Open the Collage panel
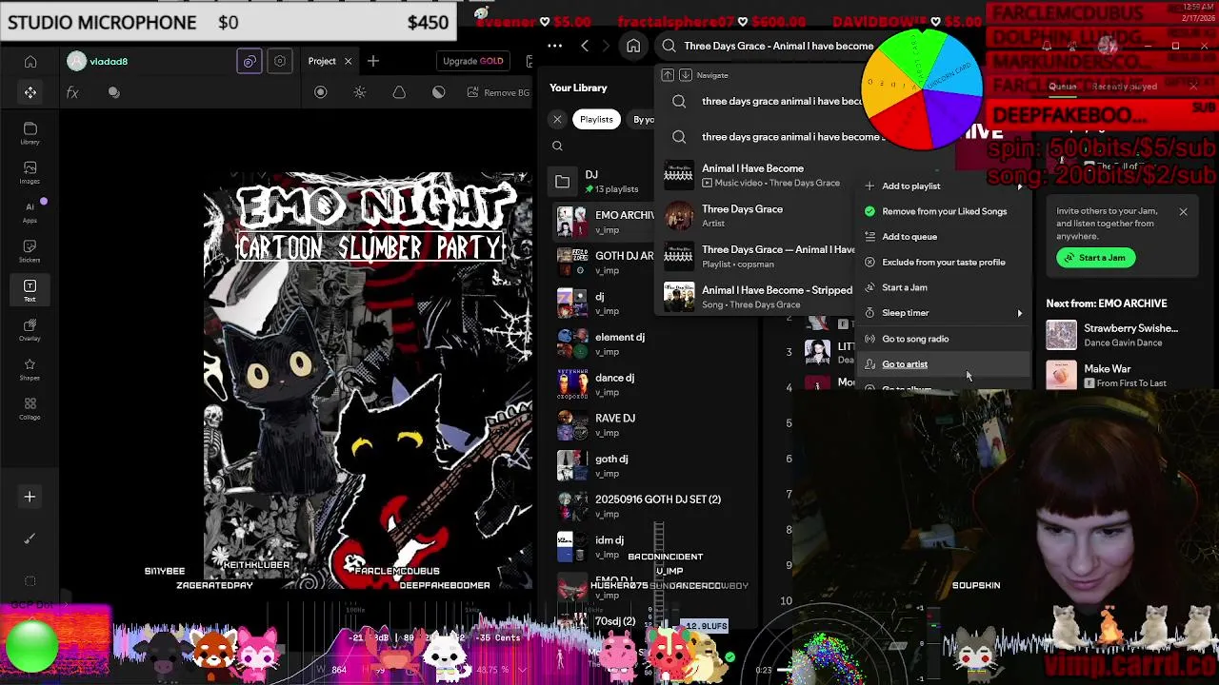The height and width of the screenshot is (685, 1219). tap(30, 408)
